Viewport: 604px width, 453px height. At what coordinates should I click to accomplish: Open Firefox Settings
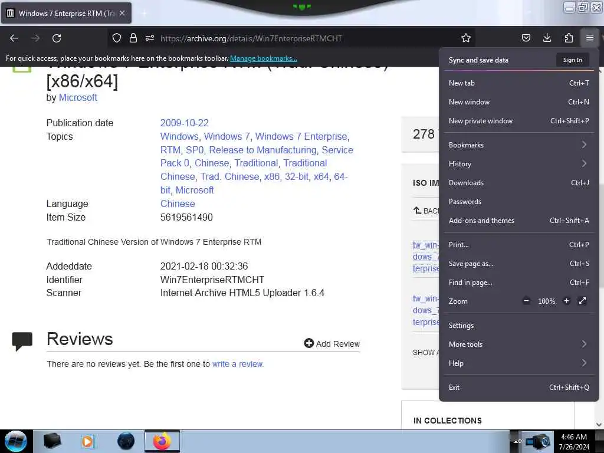[519, 326]
